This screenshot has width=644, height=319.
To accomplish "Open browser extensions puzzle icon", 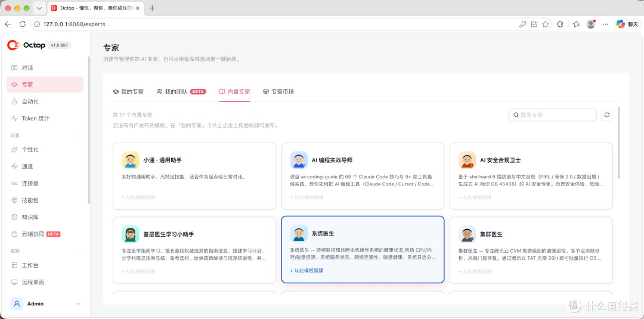I will 560,24.
